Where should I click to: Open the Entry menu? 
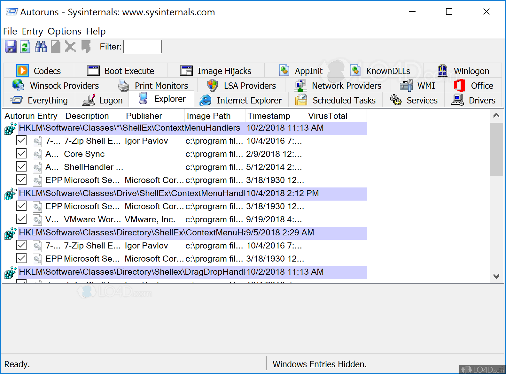point(32,31)
